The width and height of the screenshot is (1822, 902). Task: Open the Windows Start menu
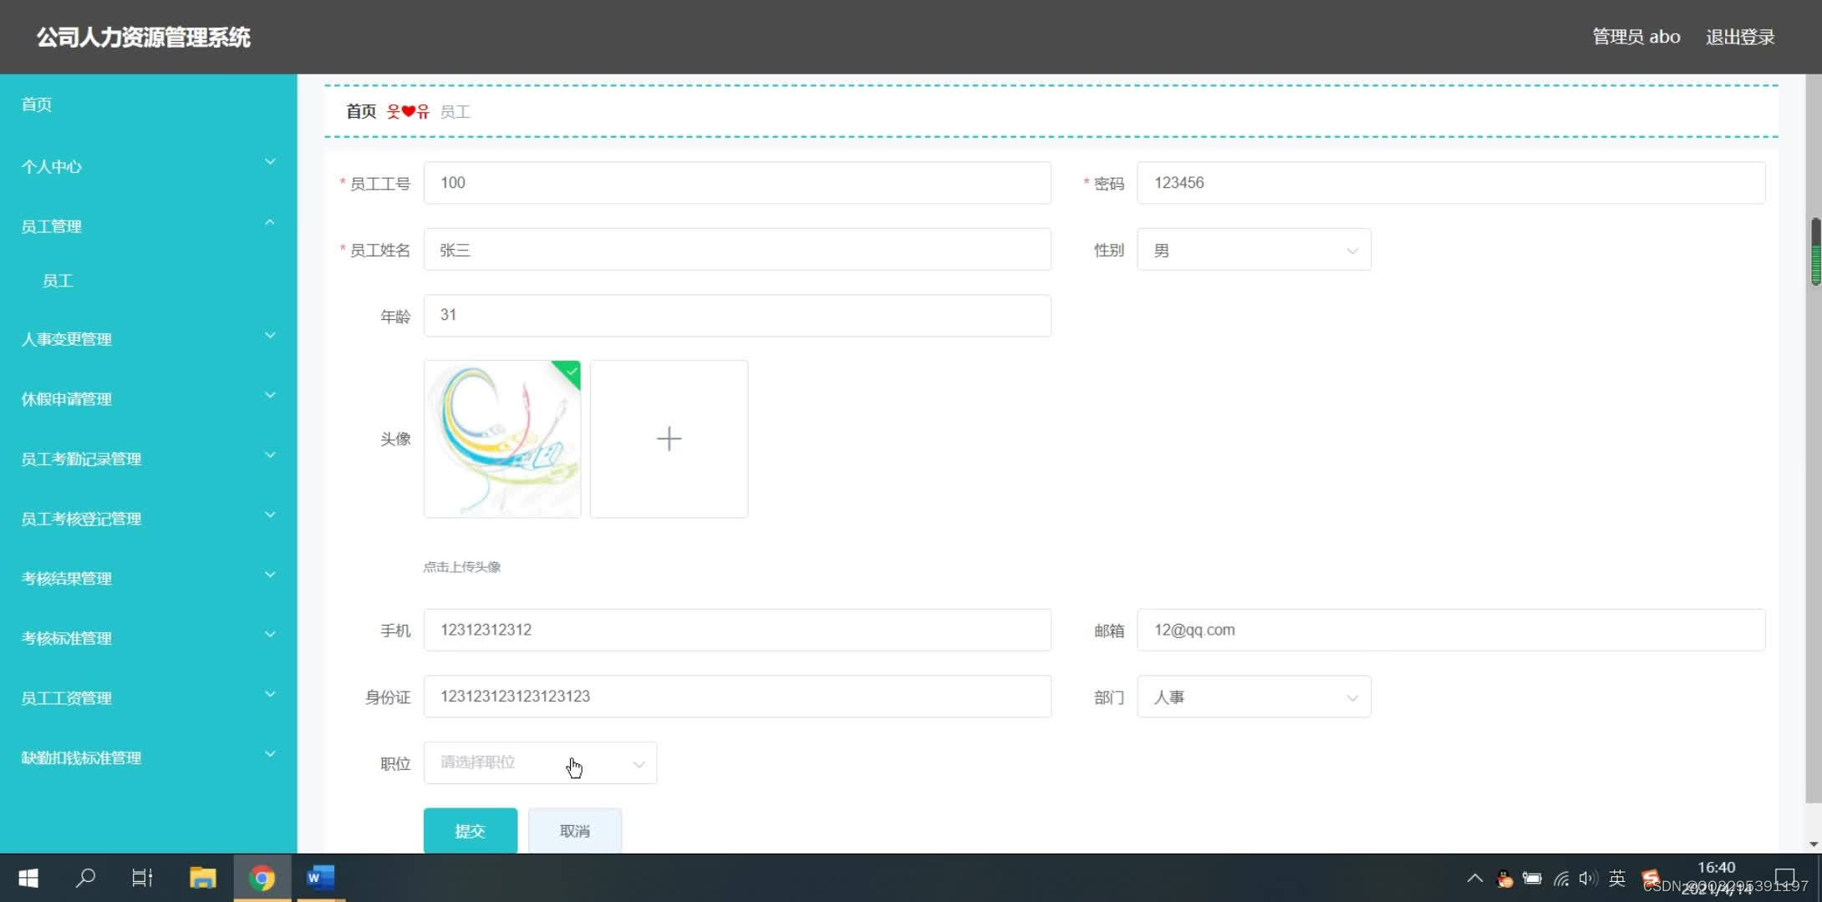pos(28,878)
